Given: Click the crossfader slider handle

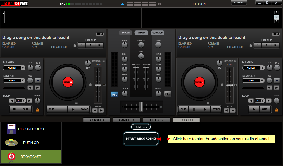Looking at the screenshot, I should click(141, 106).
